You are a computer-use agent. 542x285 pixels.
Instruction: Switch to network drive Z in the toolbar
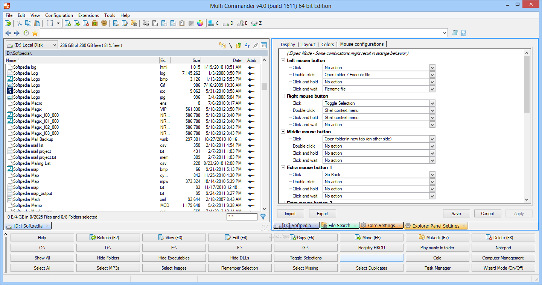point(256,23)
